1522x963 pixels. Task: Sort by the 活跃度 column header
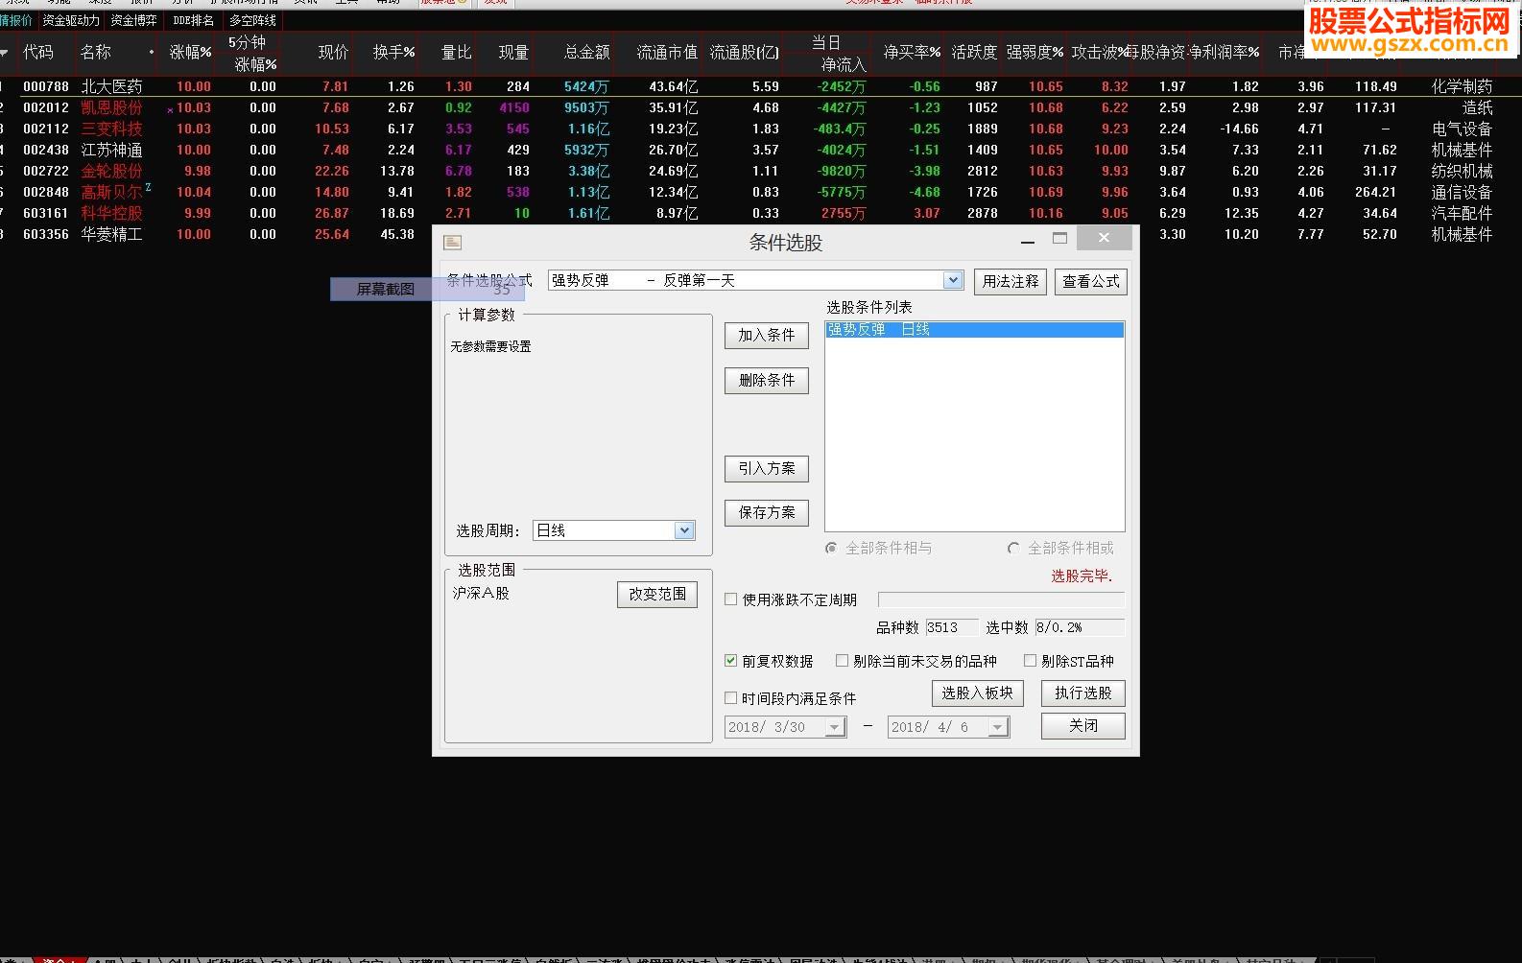coord(974,53)
